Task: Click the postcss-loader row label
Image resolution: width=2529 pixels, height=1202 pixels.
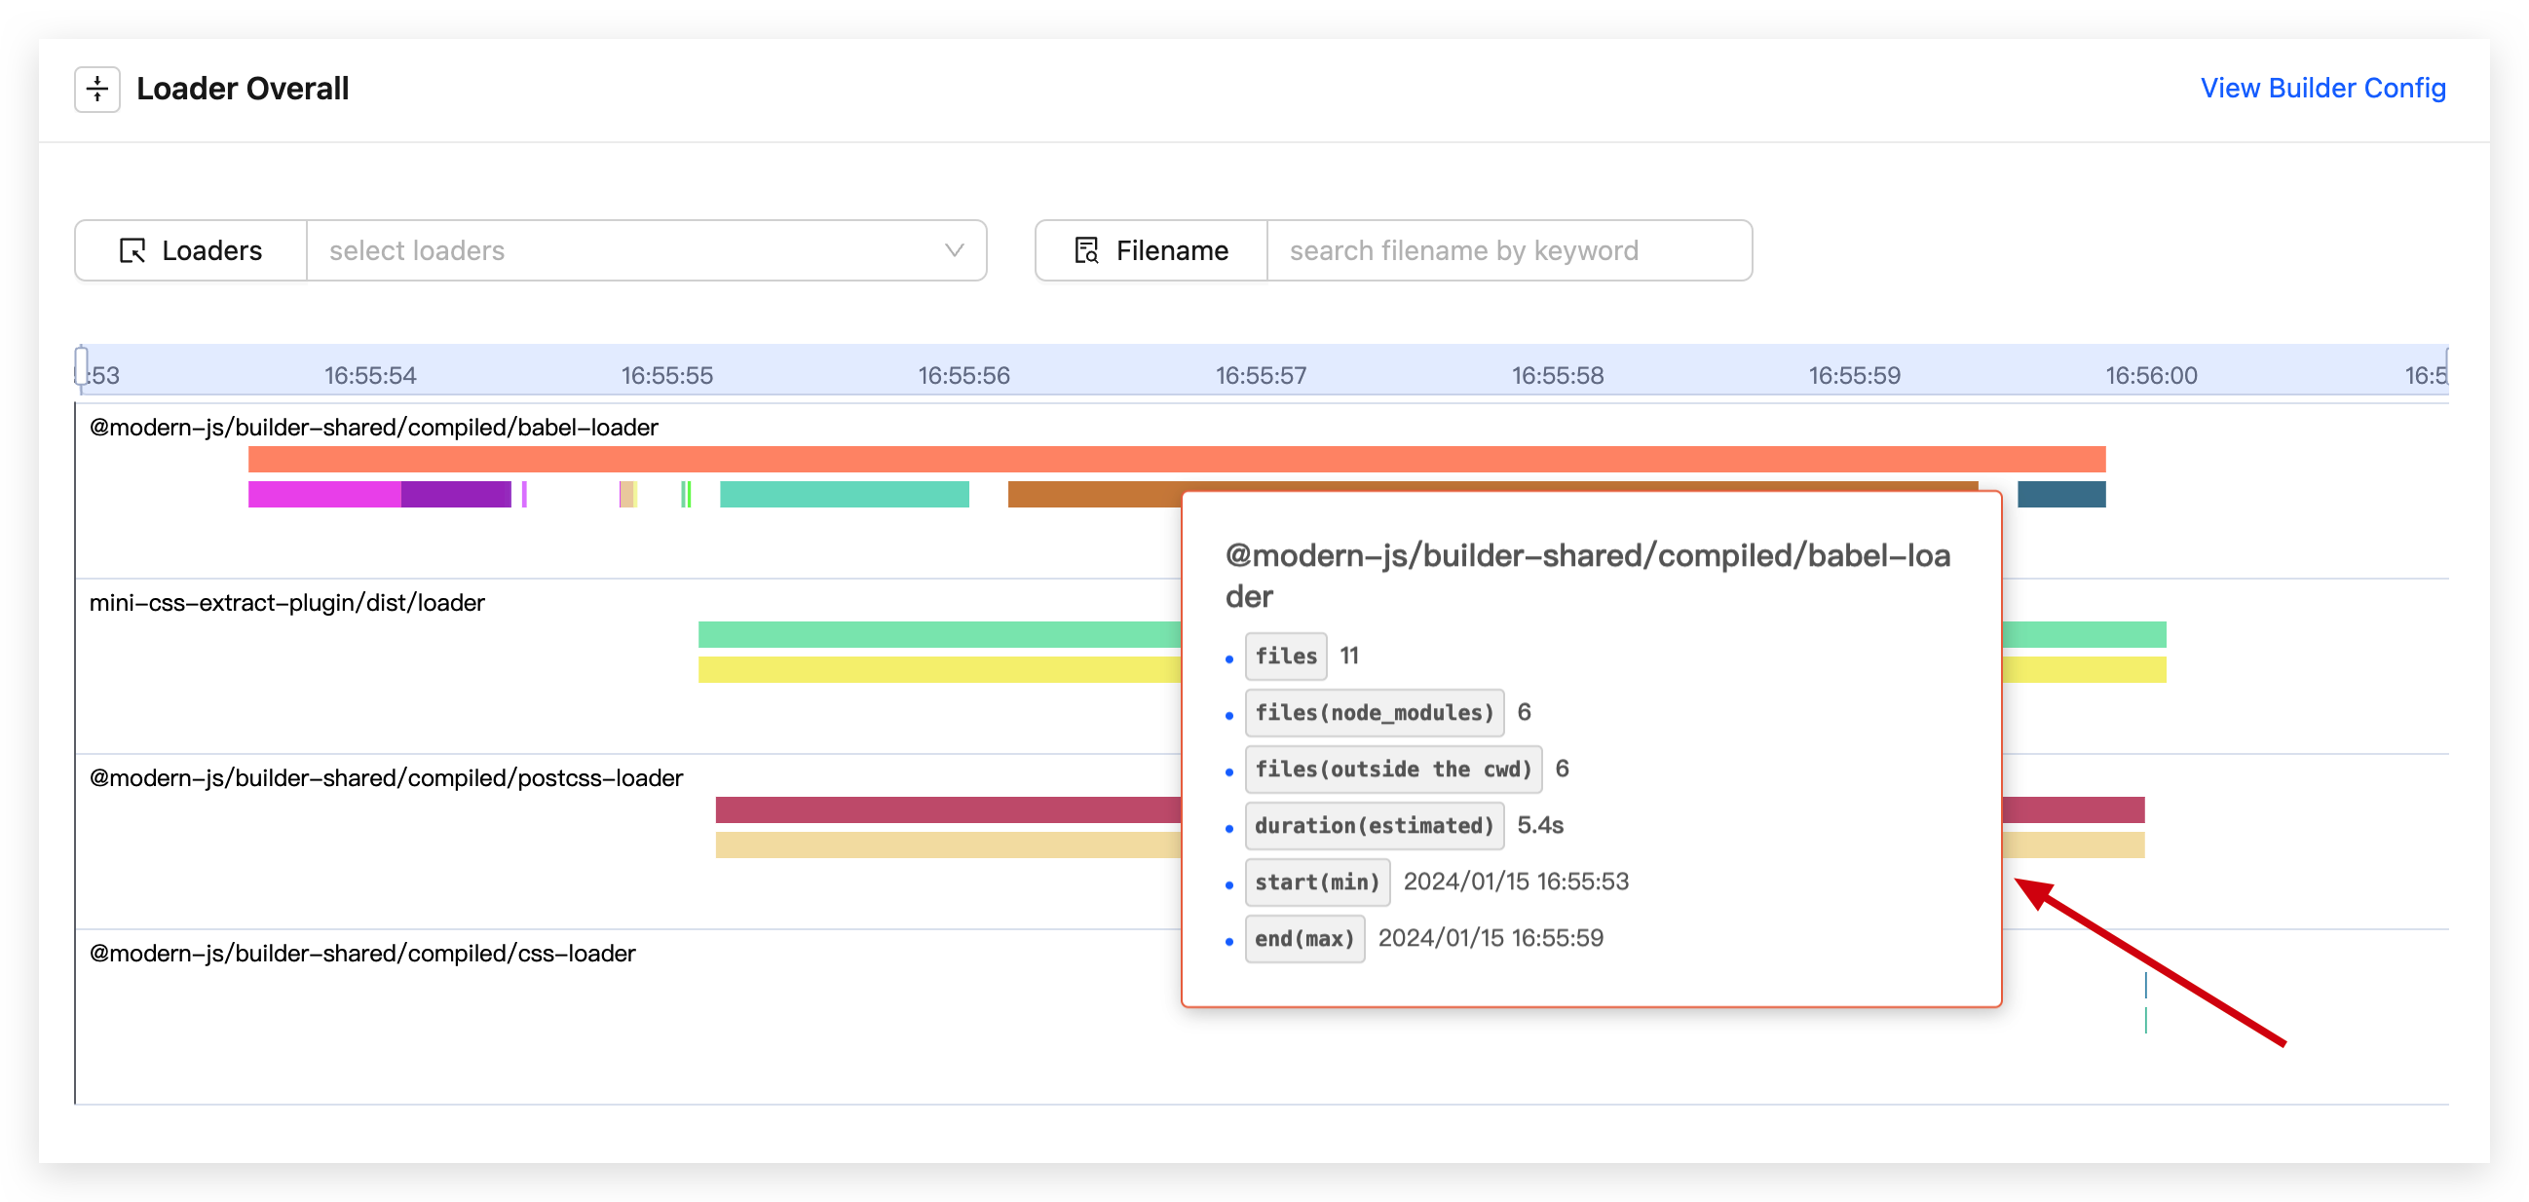Action: coord(386,777)
